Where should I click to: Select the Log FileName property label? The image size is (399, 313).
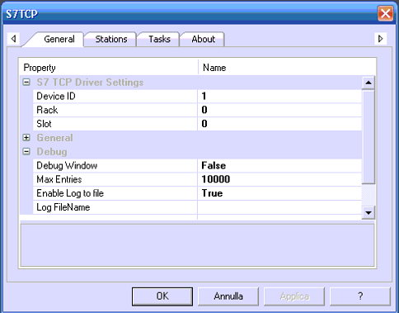[x=63, y=207]
